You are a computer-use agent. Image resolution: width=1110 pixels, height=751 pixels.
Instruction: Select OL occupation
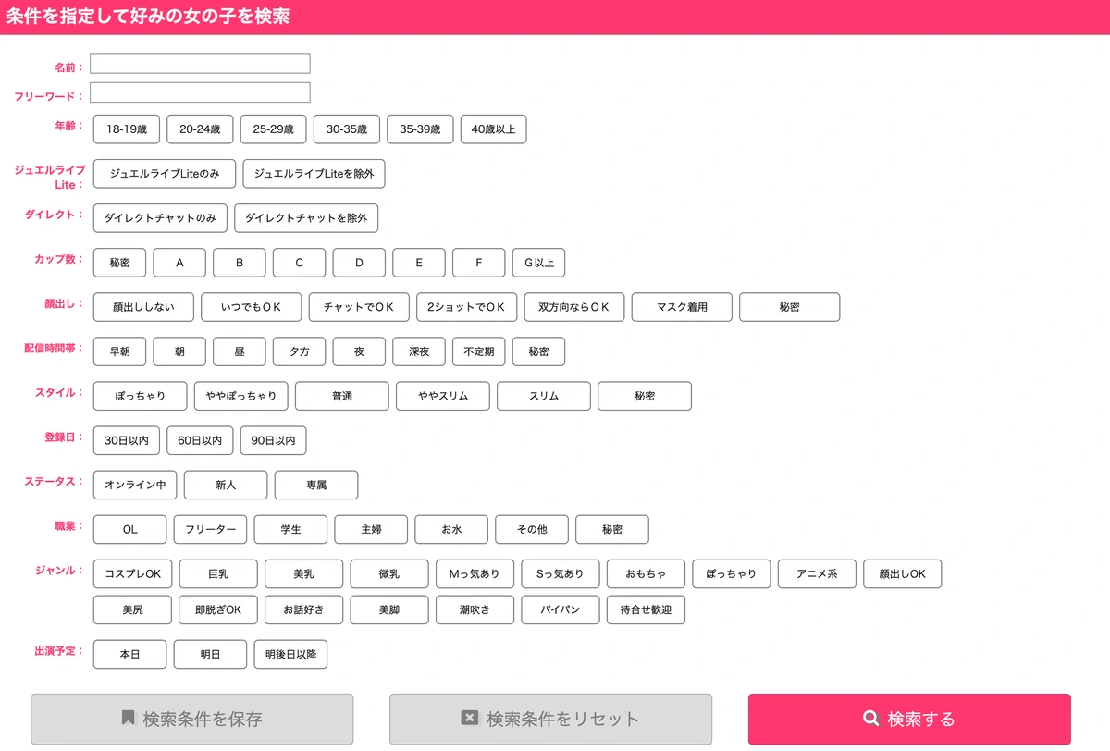point(130,529)
